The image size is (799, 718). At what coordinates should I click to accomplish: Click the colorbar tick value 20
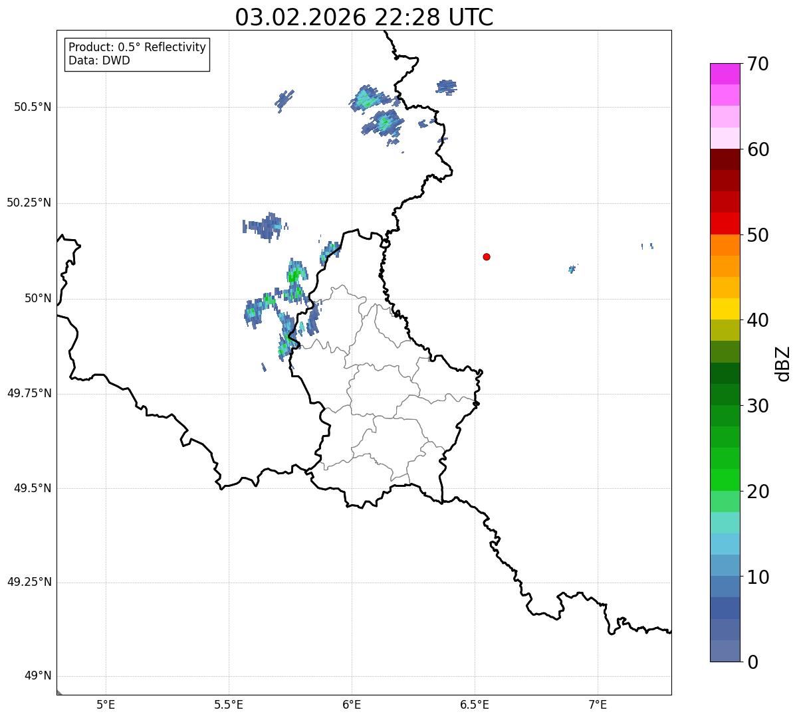click(x=758, y=492)
